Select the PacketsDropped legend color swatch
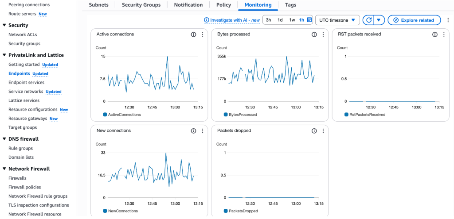This screenshot has width=454, height=219. (226, 211)
